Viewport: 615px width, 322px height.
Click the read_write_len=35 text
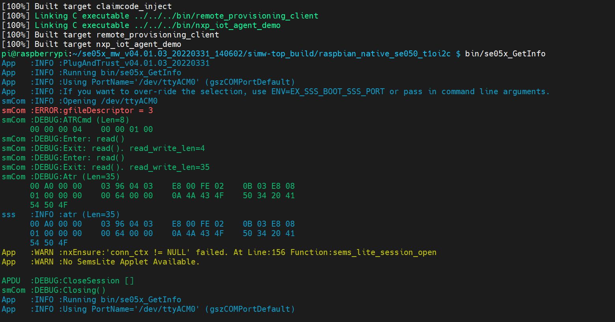(x=170, y=167)
